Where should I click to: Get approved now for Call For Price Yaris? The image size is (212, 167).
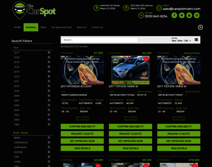click(179, 141)
